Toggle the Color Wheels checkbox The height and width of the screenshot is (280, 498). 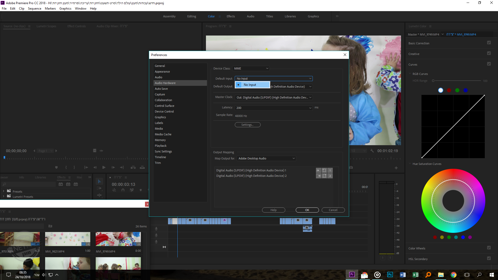(x=489, y=248)
